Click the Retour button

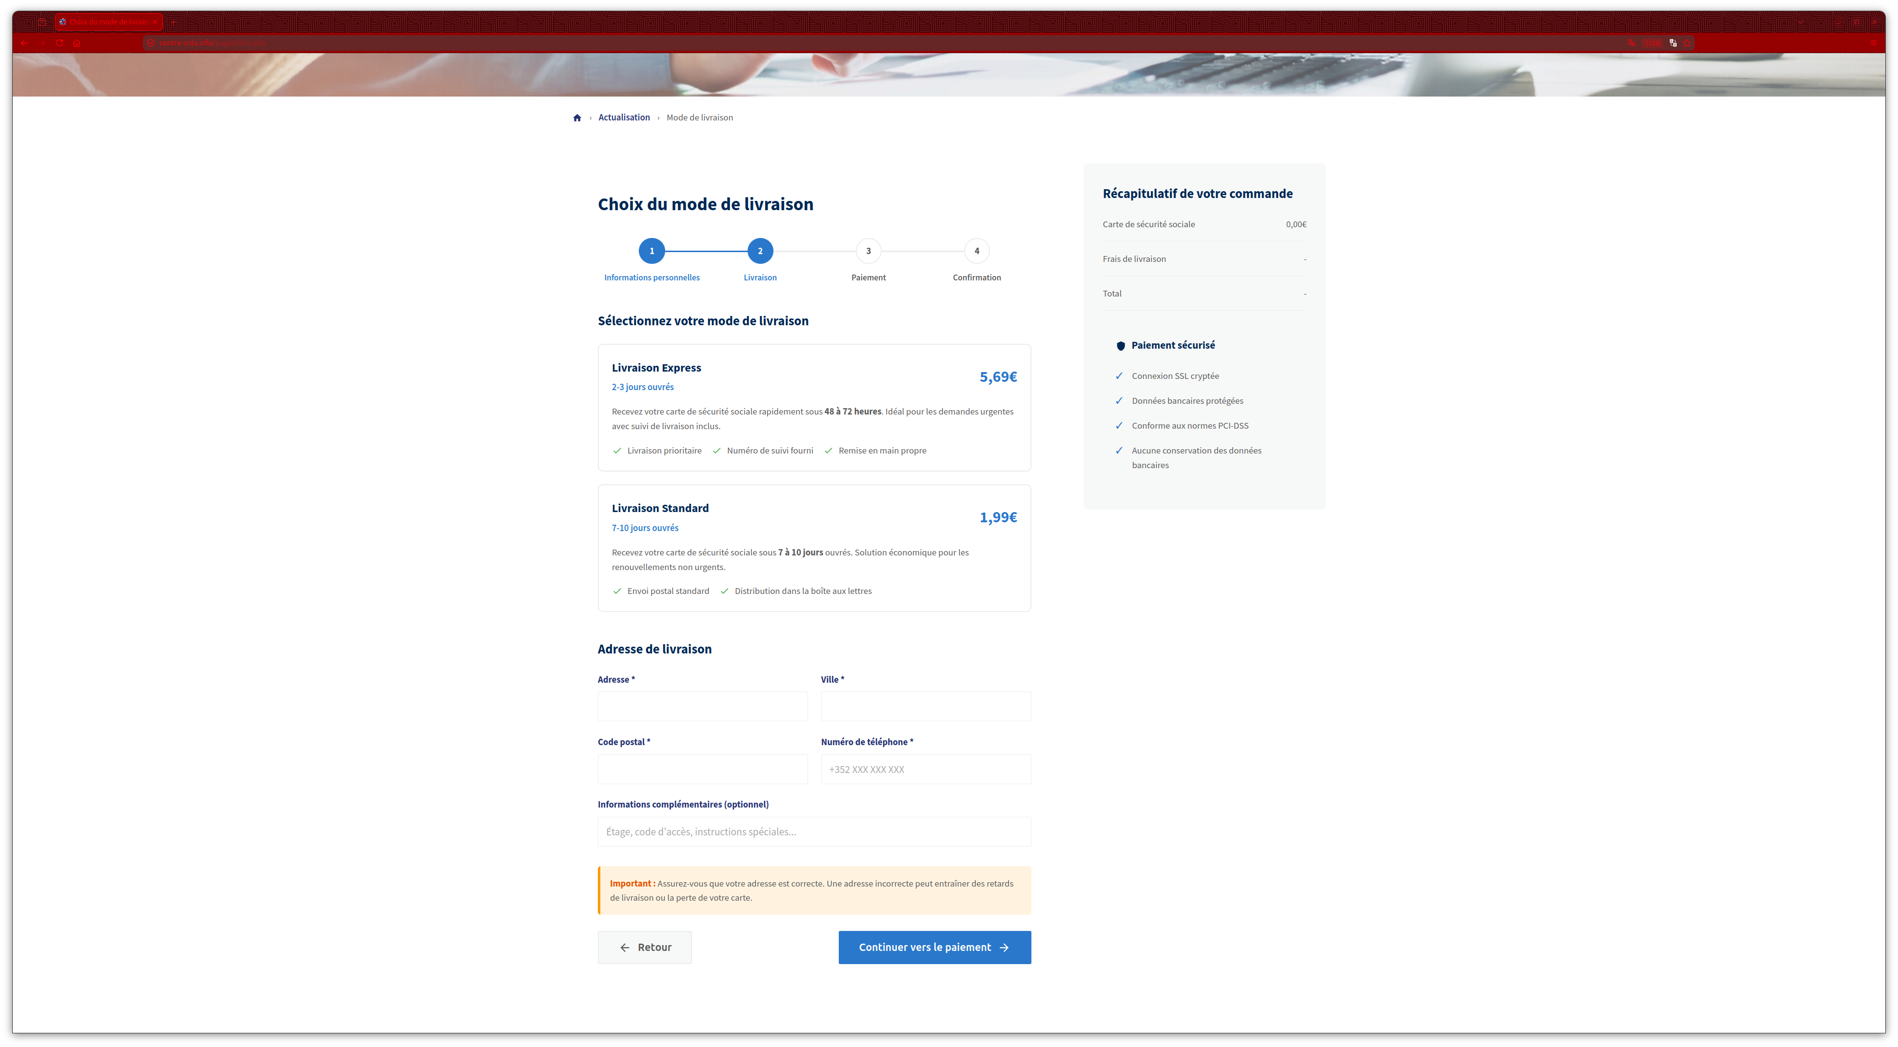(x=645, y=948)
